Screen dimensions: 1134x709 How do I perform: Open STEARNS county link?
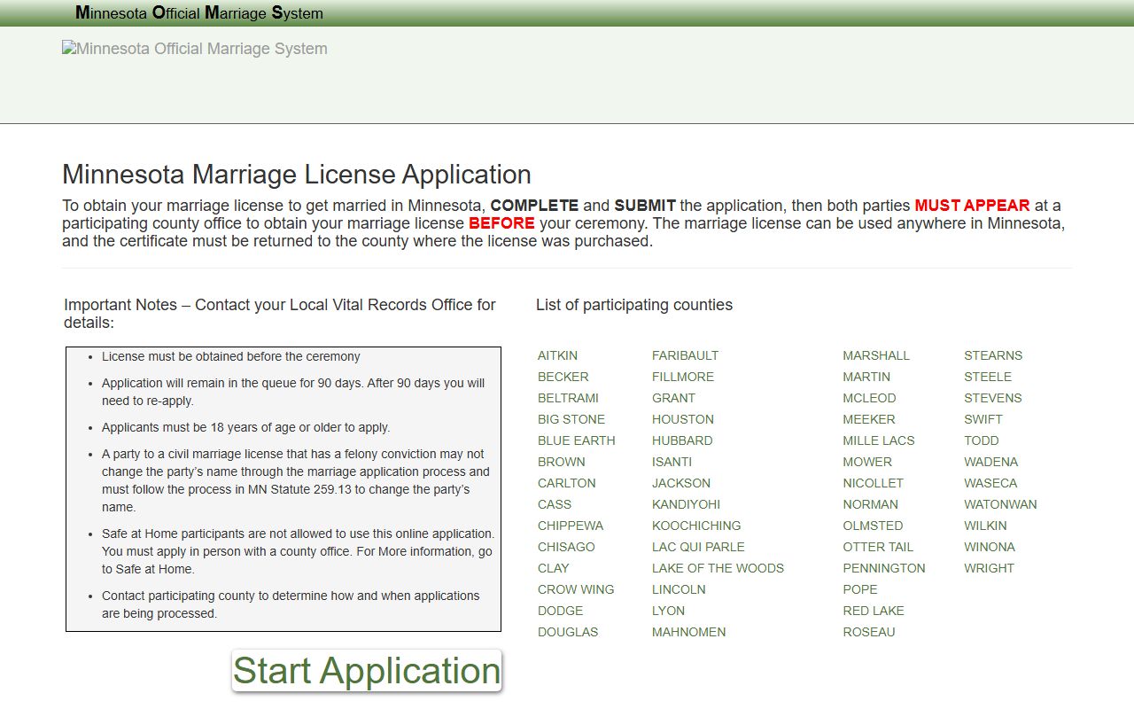pos(993,355)
